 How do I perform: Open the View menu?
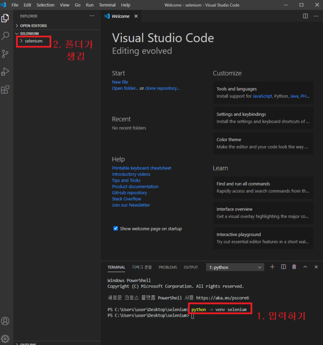point(64,5)
